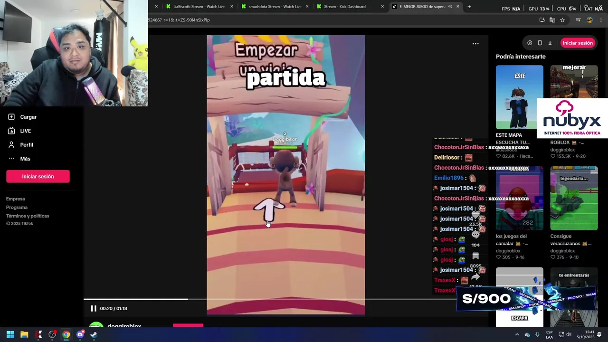Click doggiroblox author under los juegos del camalar
This screenshot has width=608, height=342.
coord(508,251)
